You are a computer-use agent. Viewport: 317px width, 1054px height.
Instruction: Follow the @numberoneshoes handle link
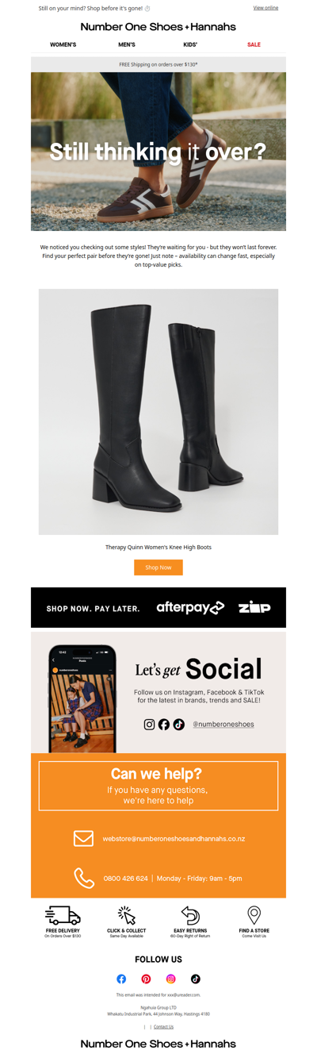(x=223, y=724)
